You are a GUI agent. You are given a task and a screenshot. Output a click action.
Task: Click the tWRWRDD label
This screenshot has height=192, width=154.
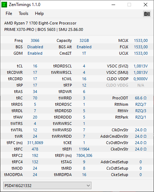62,136
